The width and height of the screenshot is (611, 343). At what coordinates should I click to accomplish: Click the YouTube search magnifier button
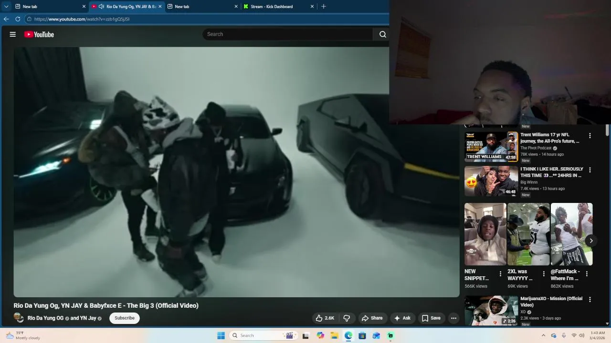coord(382,34)
